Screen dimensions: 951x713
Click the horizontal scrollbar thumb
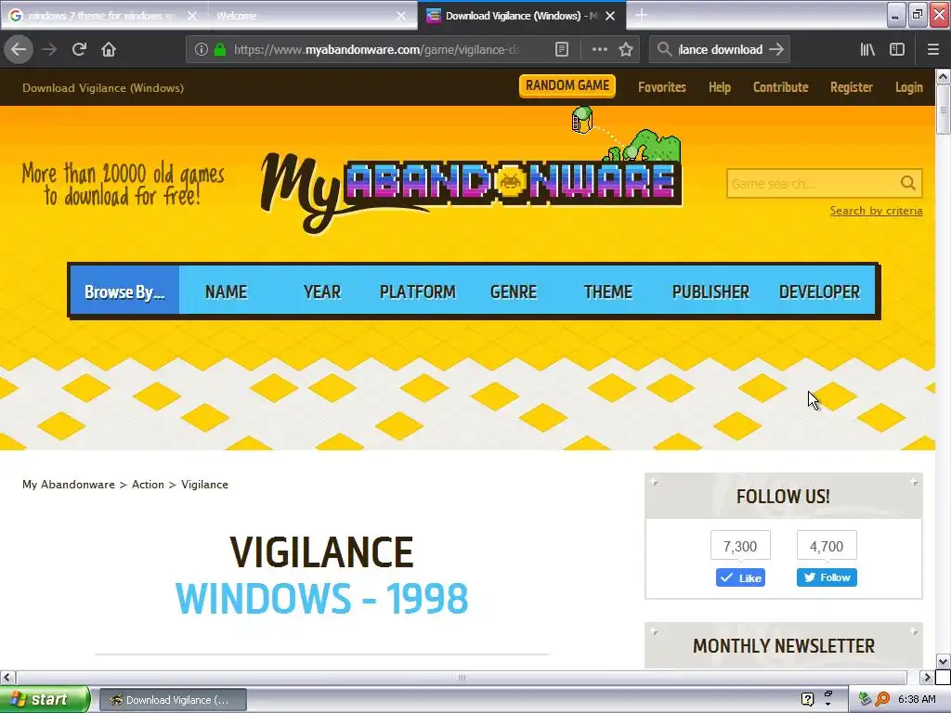point(462,677)
